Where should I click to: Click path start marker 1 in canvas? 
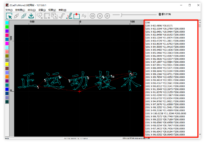[x=38, y=87]
